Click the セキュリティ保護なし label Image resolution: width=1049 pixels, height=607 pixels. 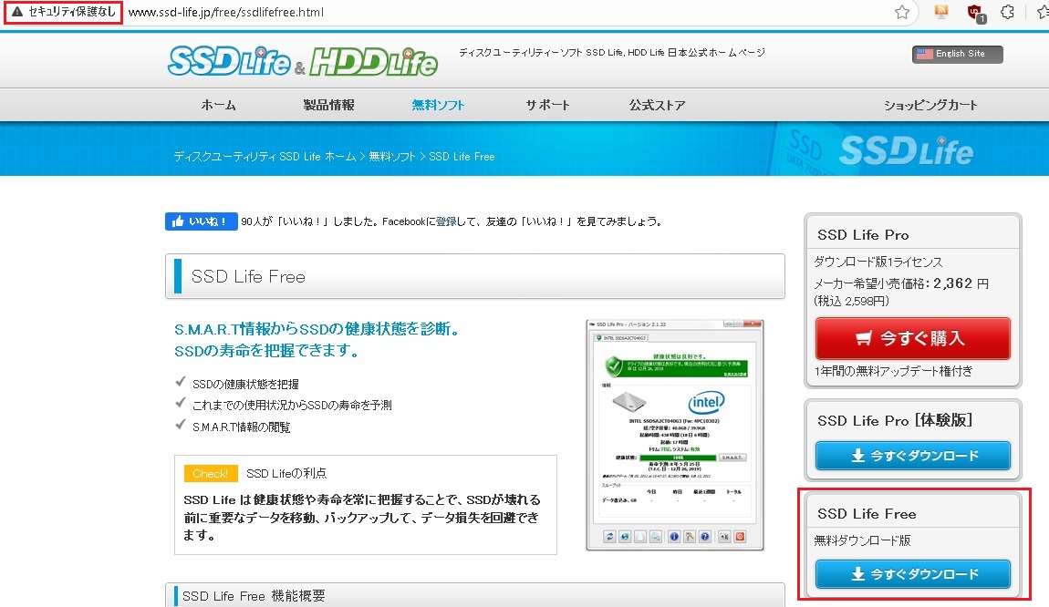[71, 12]
